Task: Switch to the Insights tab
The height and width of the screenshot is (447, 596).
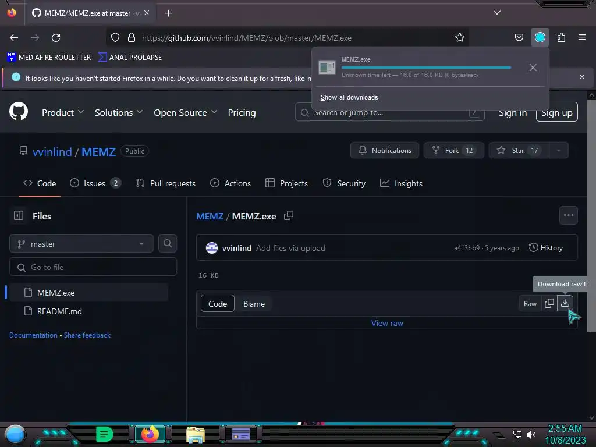Action: (x=401, y=183)
